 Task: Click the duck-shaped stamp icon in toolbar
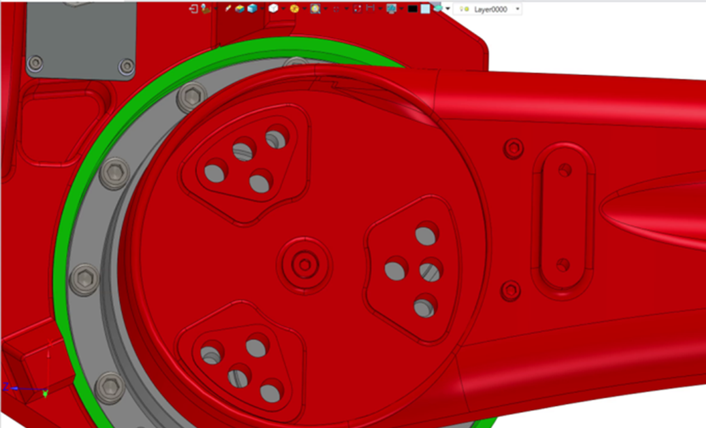coord(206,8)
